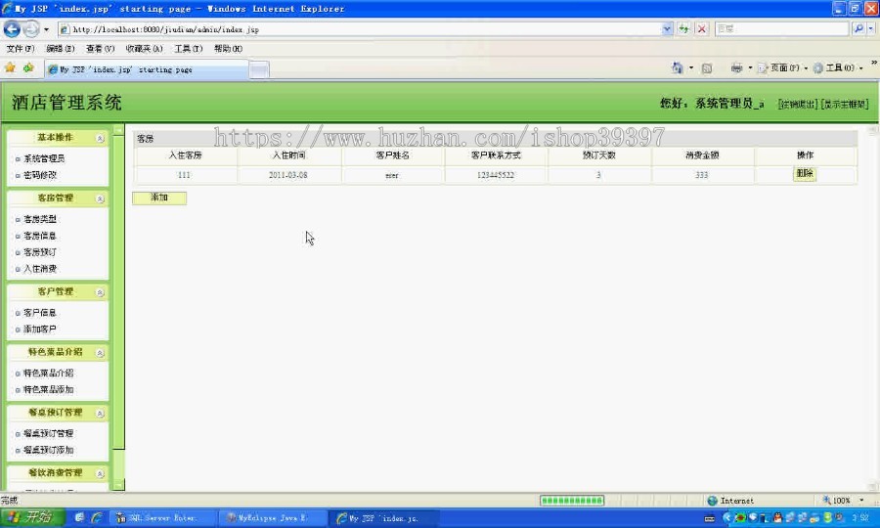The width and height of the screenshot is (880, 528).
Task: Collapse the 特色菜品介绍 sidebar section
Action: [100, 353]
